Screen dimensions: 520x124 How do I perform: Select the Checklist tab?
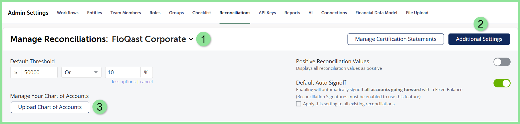[202, 13]
